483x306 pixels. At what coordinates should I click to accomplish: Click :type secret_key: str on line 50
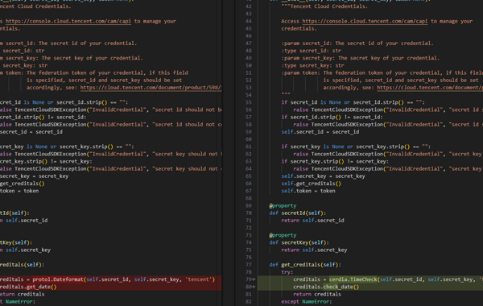click(312, 65)
